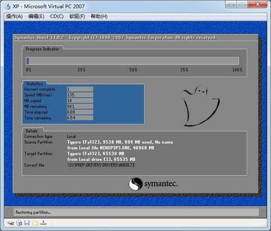Click the floppy disk status icon
The height and width of the screenshot is (231, 271).
(x=27, y=223)
